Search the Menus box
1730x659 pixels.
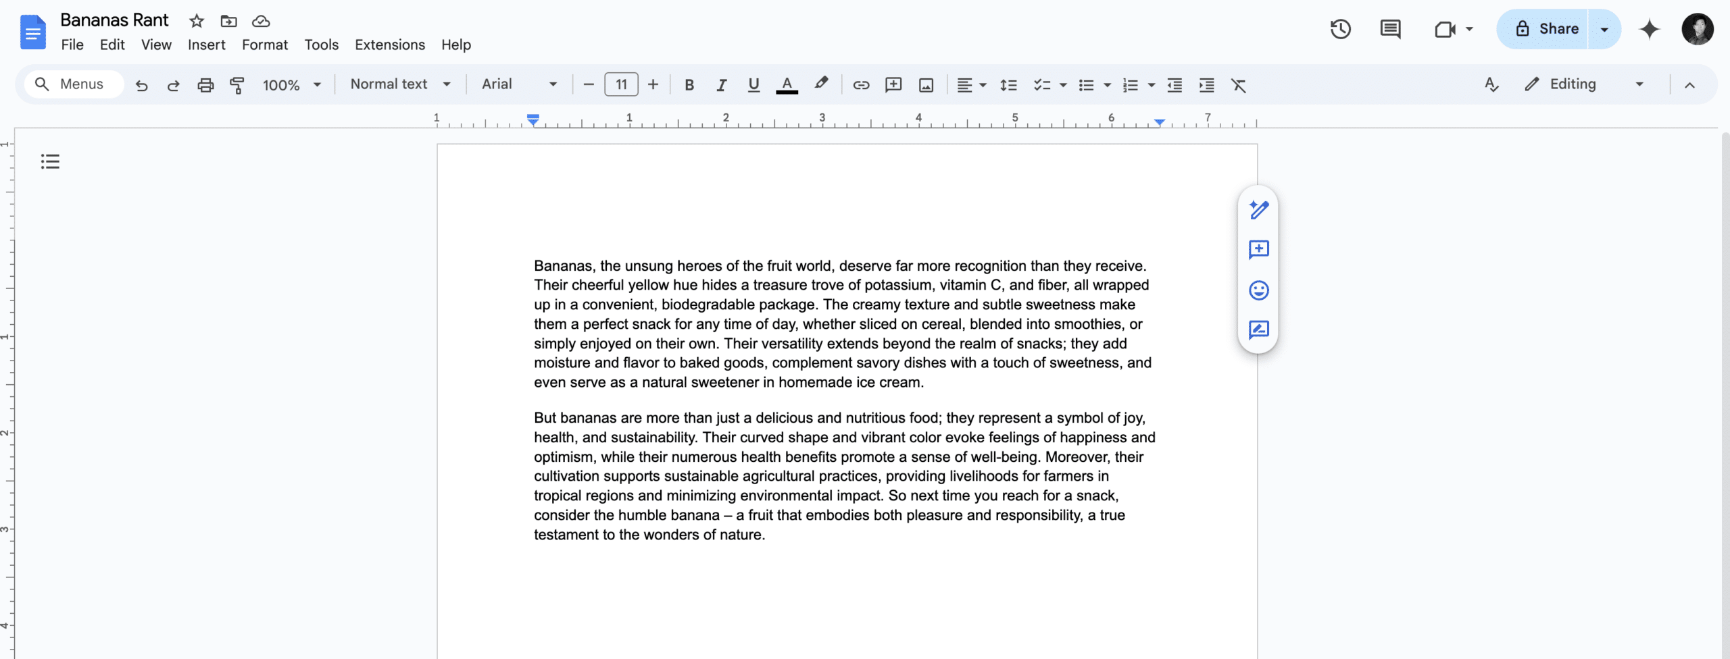(74, 84)
